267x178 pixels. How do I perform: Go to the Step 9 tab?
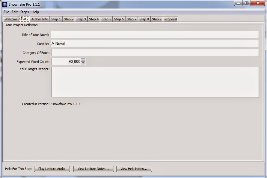click(x=157, y=19)
